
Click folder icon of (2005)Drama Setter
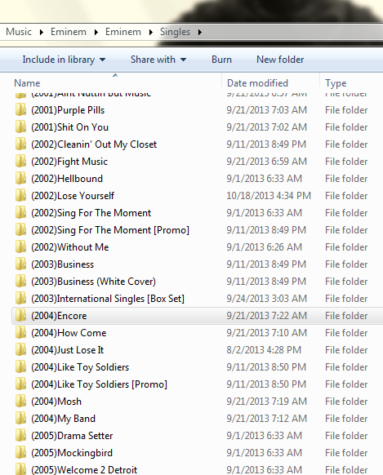coord(20,435)
